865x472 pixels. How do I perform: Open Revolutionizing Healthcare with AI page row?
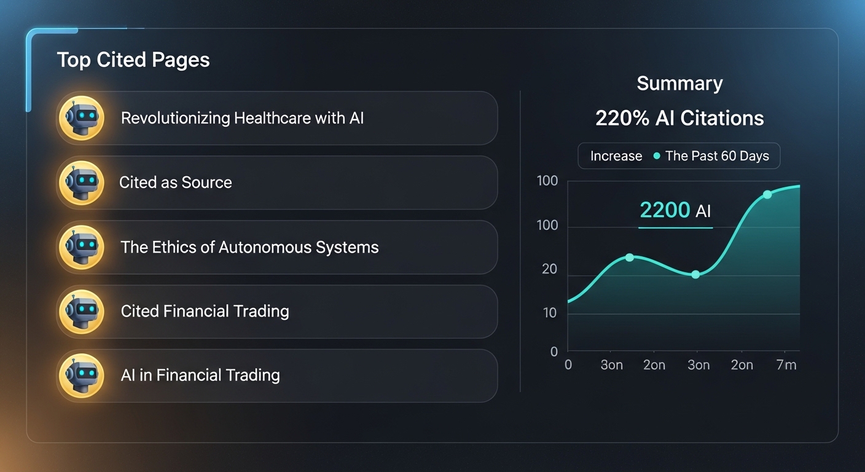(276, 118)
